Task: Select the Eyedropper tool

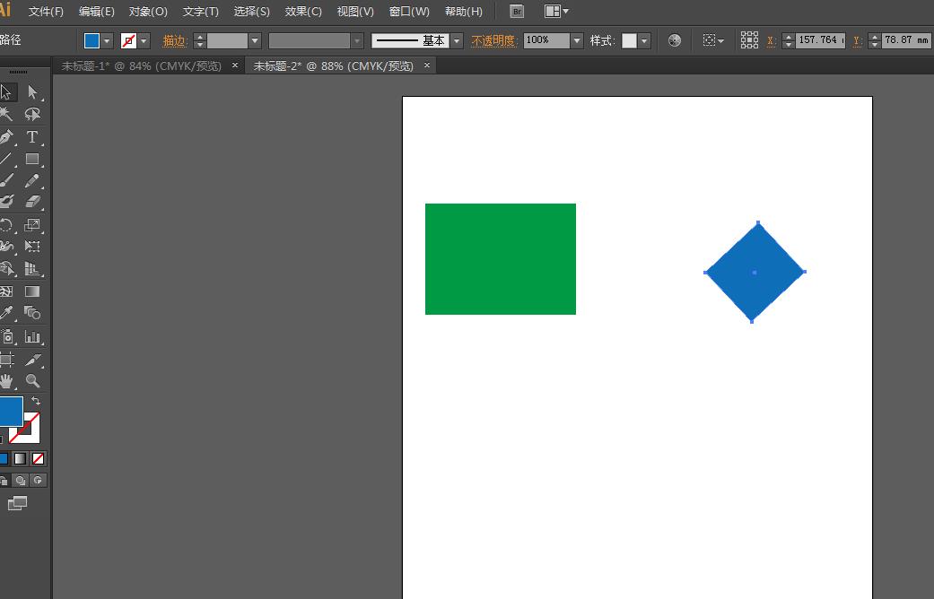Action: (x=6, y=313)
